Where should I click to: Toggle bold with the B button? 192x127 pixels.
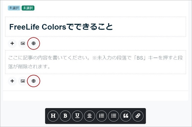(65, 116)
